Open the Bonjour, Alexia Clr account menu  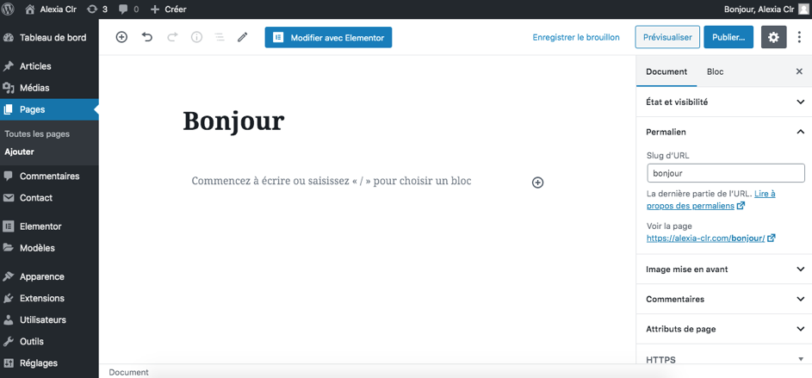767,9
